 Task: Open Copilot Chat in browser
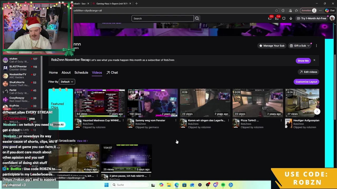point(330,10)
